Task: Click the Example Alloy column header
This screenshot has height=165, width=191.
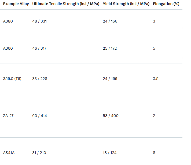Action: coord(16,4)
